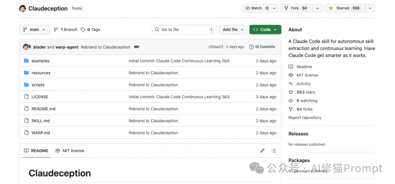Click the commit details ellipsis icon

coord(136,47)
